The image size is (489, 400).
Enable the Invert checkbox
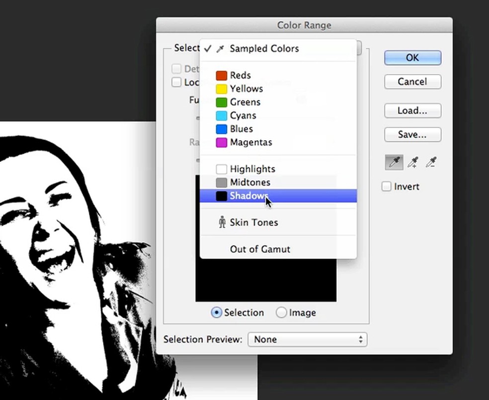[386, 186]
